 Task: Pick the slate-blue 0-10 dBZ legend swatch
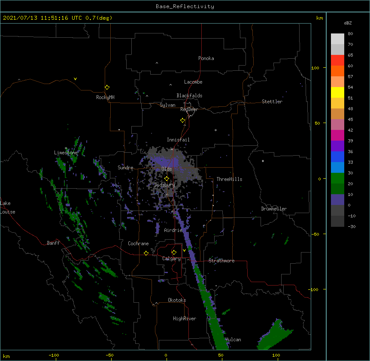tap(337, 200)
